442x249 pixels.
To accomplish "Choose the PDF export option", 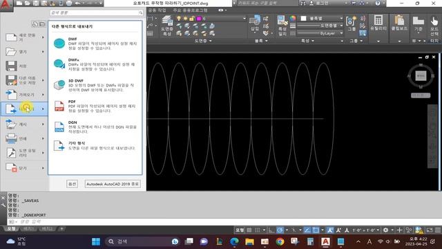I will 95,106.
